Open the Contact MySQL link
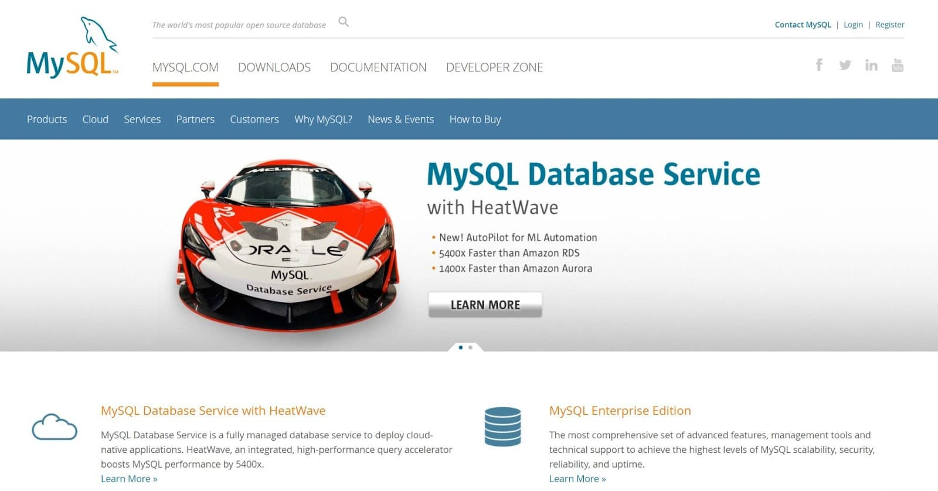The width and height of the screenshot is (938, 491). tap(803, 25)
